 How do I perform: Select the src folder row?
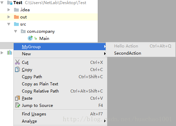[49, 24]
